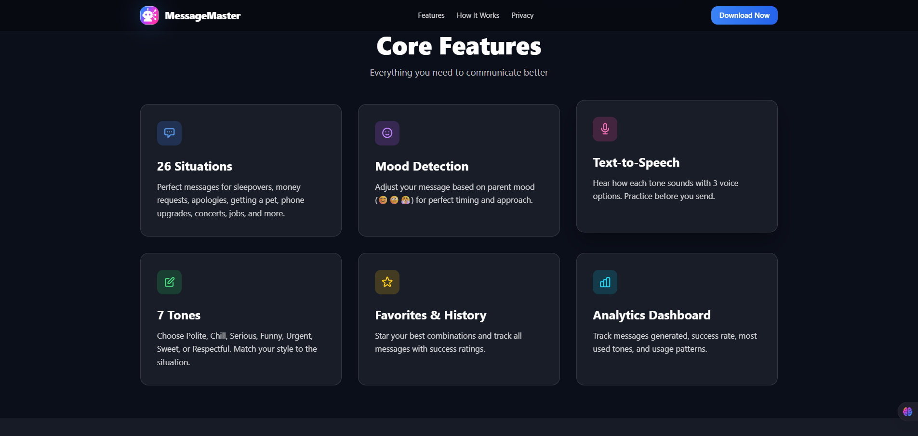Click the Text-to-Speech card heading
This screenshot has height=436, width=918.
tap(636, 163)
